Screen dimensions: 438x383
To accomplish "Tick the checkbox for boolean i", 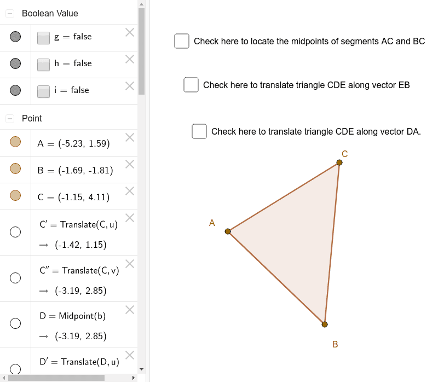I will (x=43, y=92).
